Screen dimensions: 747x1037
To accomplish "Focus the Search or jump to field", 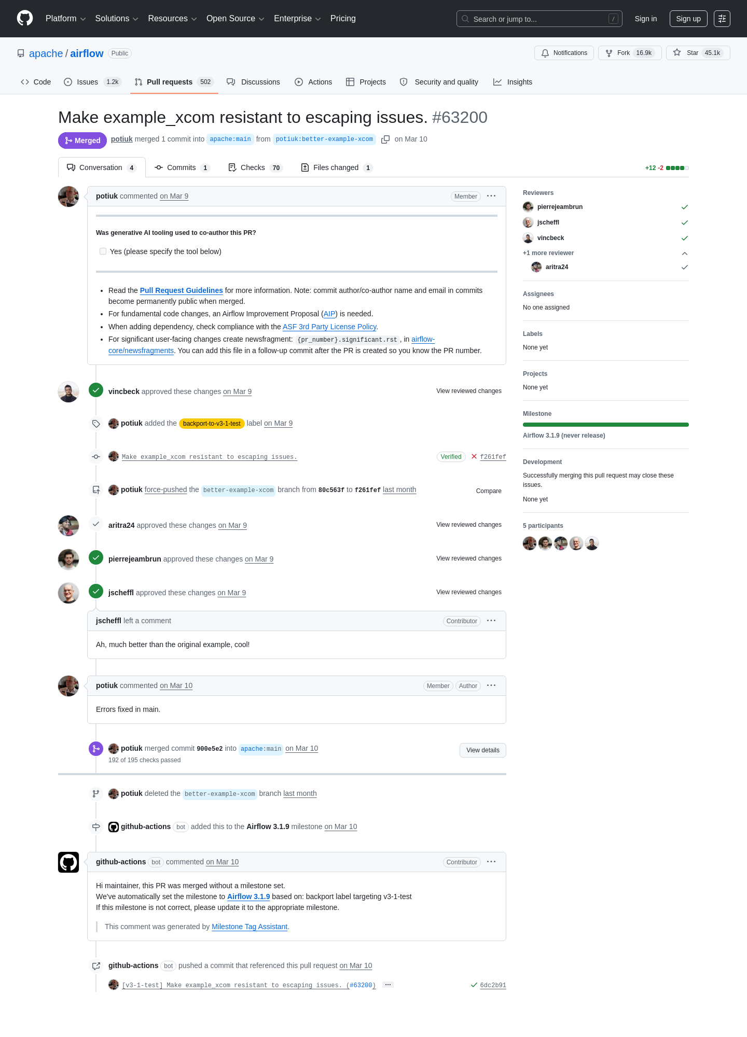I will [539, 19].
